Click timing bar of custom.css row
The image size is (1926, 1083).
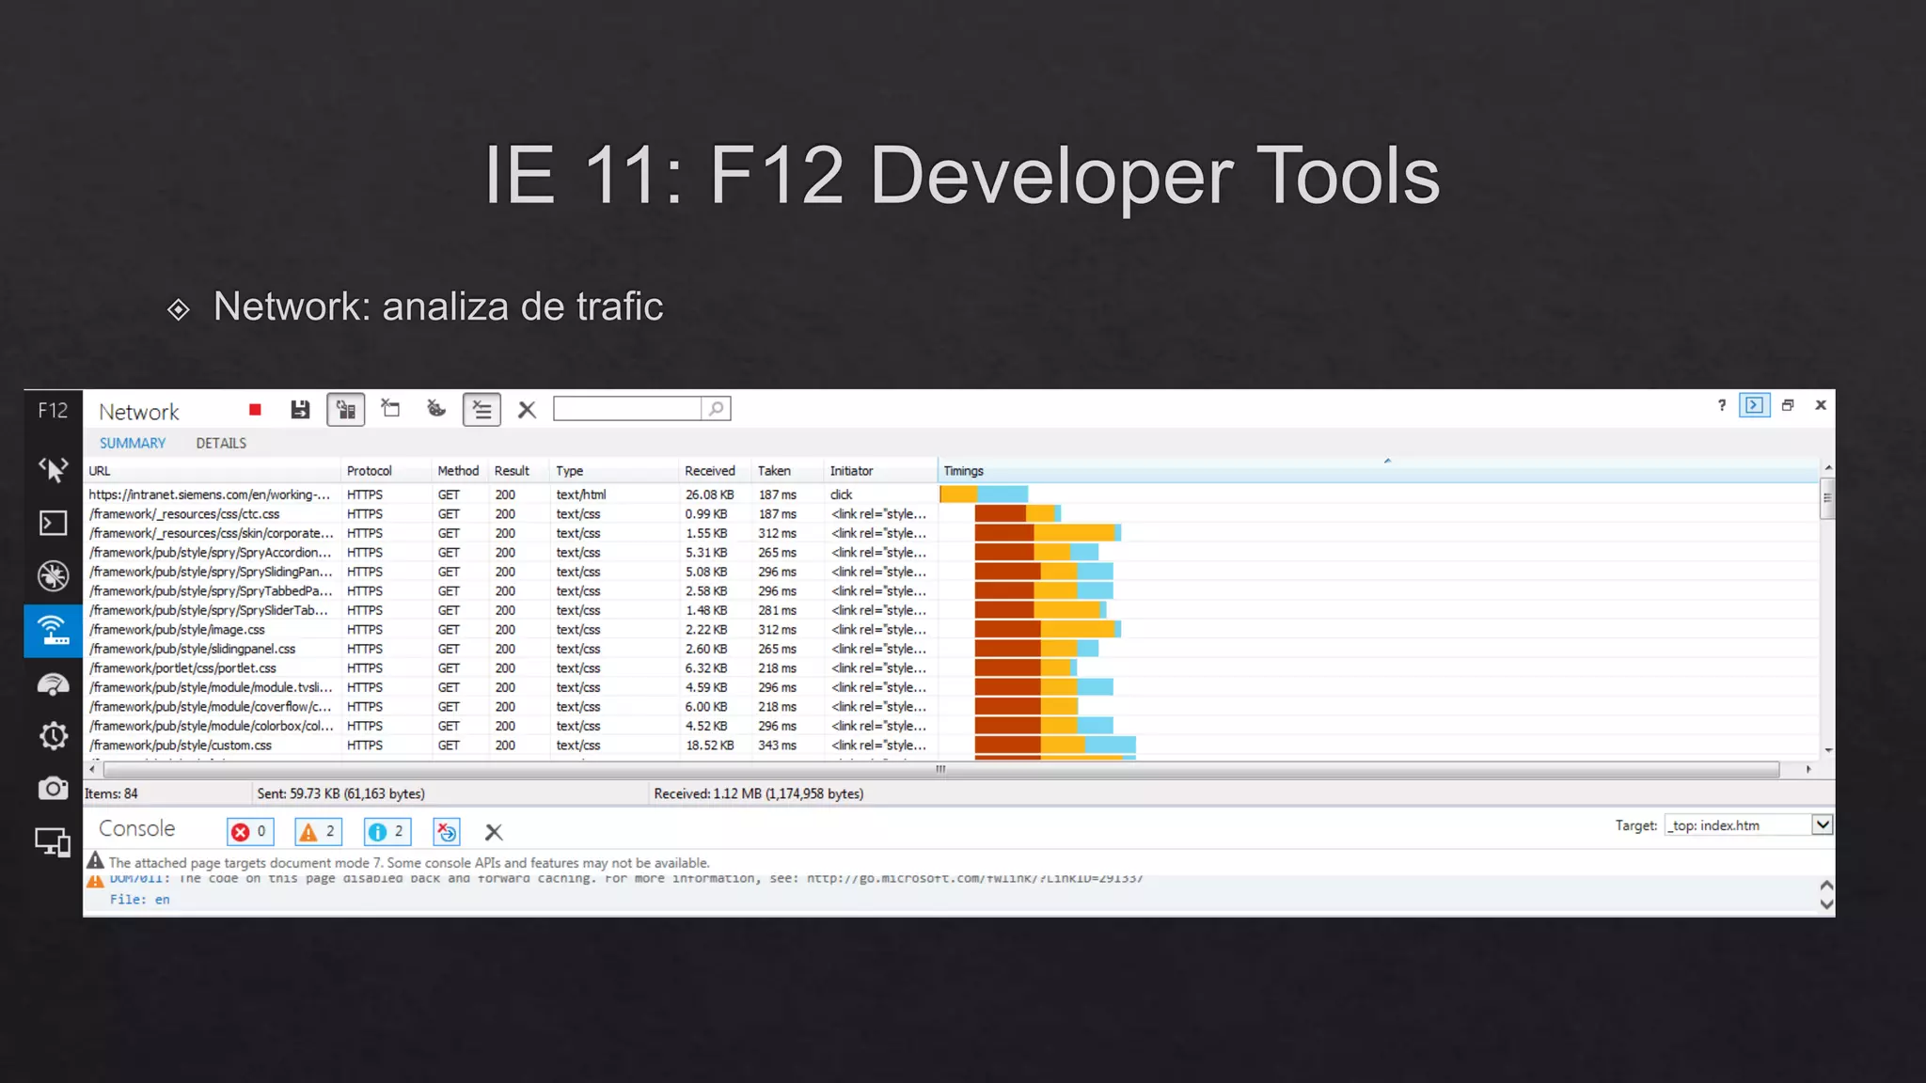tap(1055, 746)
